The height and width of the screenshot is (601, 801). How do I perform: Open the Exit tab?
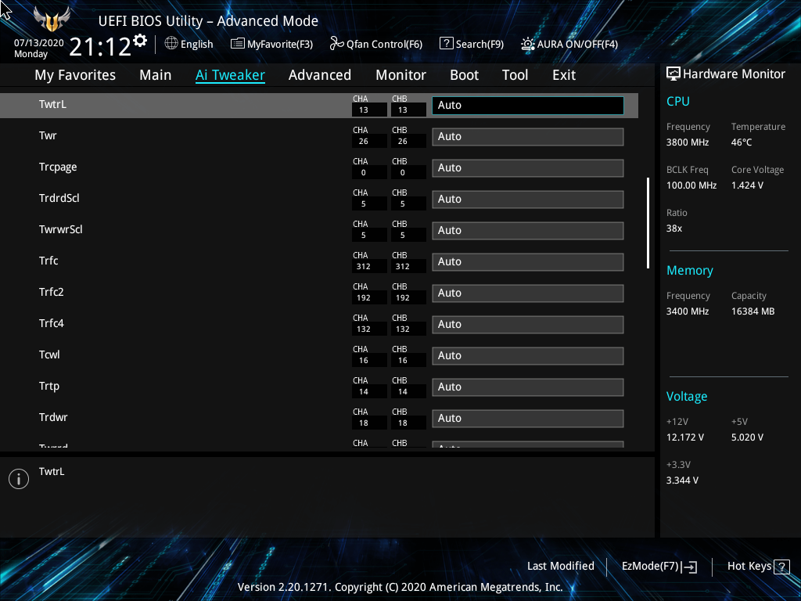[x=564, y=75]
